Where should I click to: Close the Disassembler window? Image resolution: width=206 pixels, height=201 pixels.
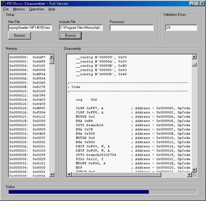pyautogui.click(x=202, y=4)
